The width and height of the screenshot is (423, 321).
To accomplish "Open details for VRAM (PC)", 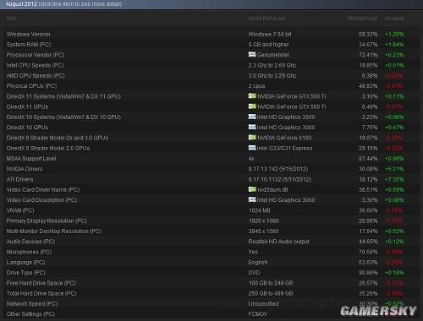I will click(x=211, y=210).
